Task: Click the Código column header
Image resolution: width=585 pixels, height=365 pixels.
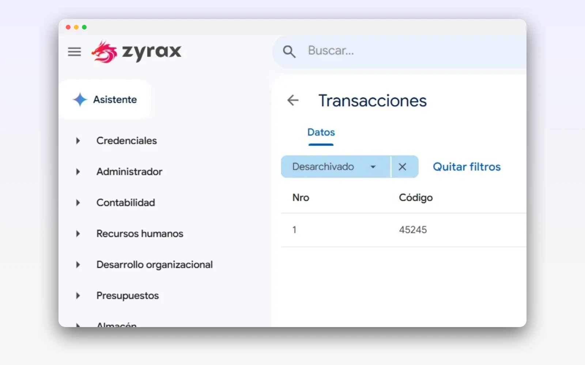Action: (x=416, y=197)
